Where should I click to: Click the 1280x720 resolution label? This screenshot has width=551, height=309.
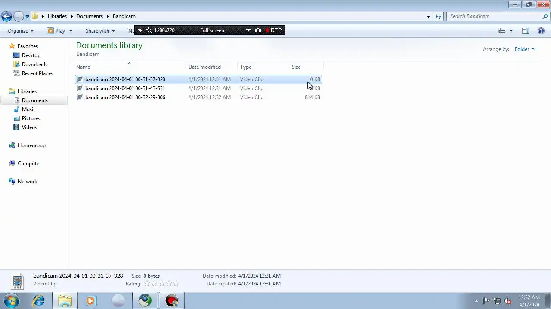point(164,30)
